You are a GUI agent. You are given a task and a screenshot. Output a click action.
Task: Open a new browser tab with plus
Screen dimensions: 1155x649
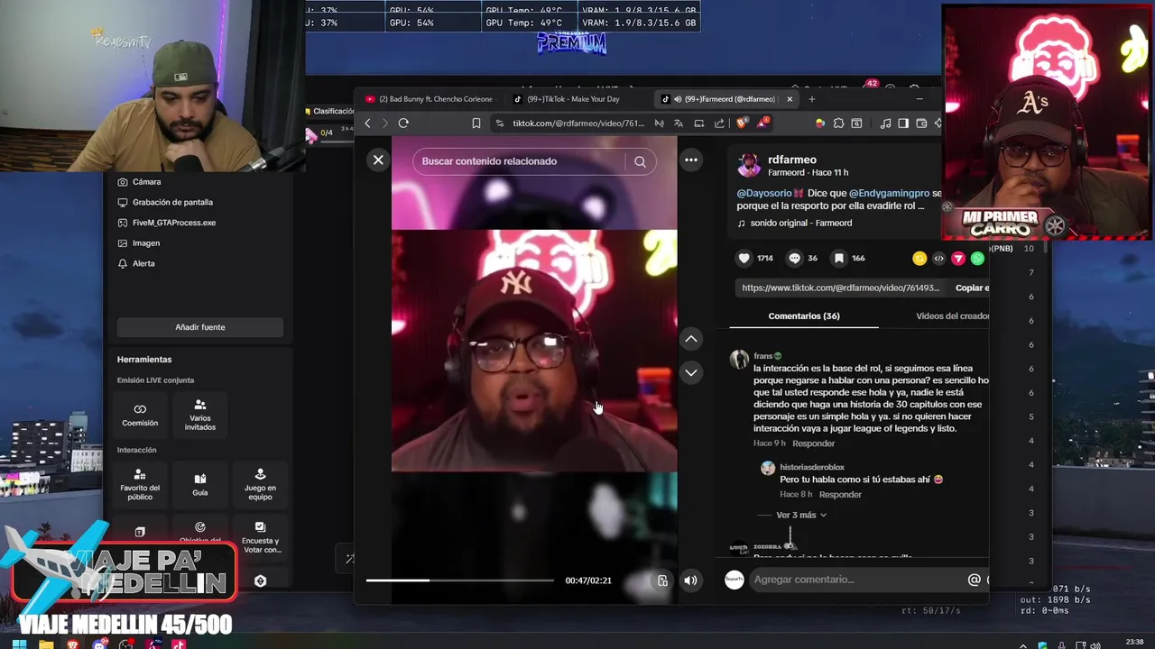click(811, 99)
